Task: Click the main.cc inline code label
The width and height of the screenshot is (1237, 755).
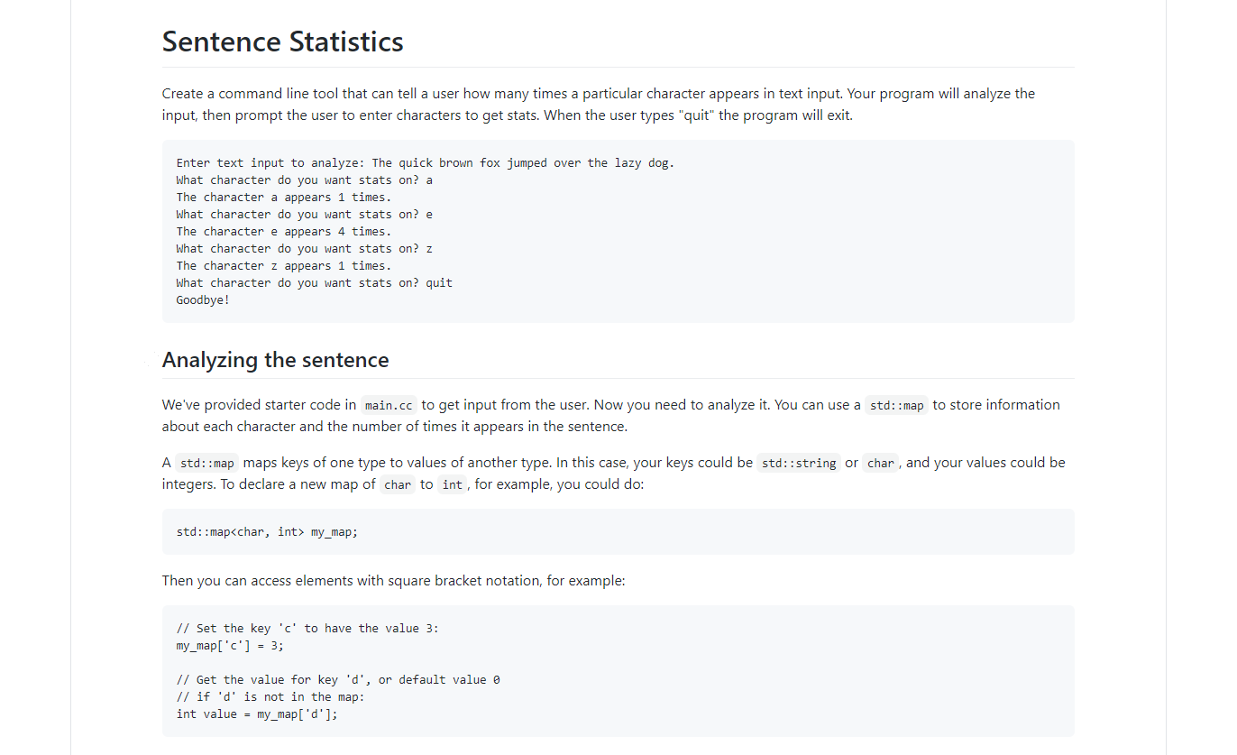Action: pyautogui.click(x=389, y=406)
